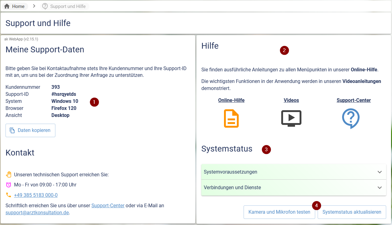Image resolution: width=392 pixels, height=225 pixels.
Task: Select Support und Hilfe breadcrumb item
Action: tap(68, 6)
